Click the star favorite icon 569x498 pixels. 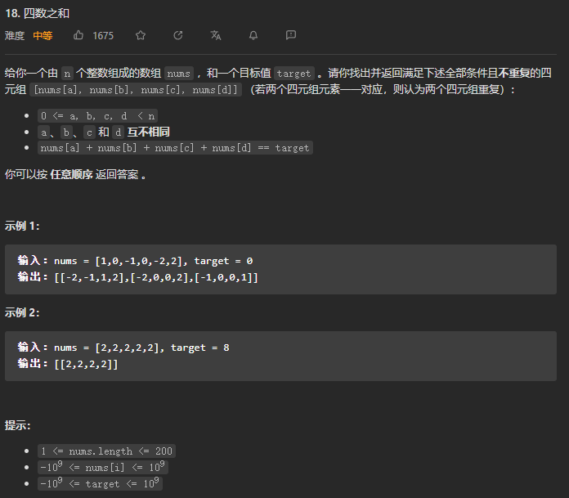tap(141, 35)
